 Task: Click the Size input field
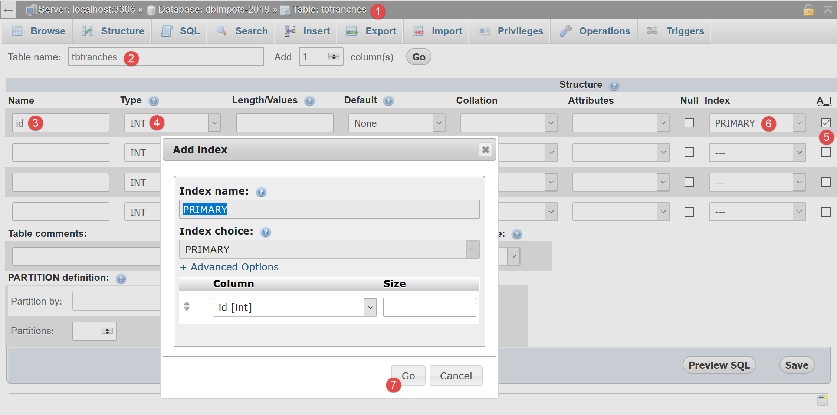[429, 307]
